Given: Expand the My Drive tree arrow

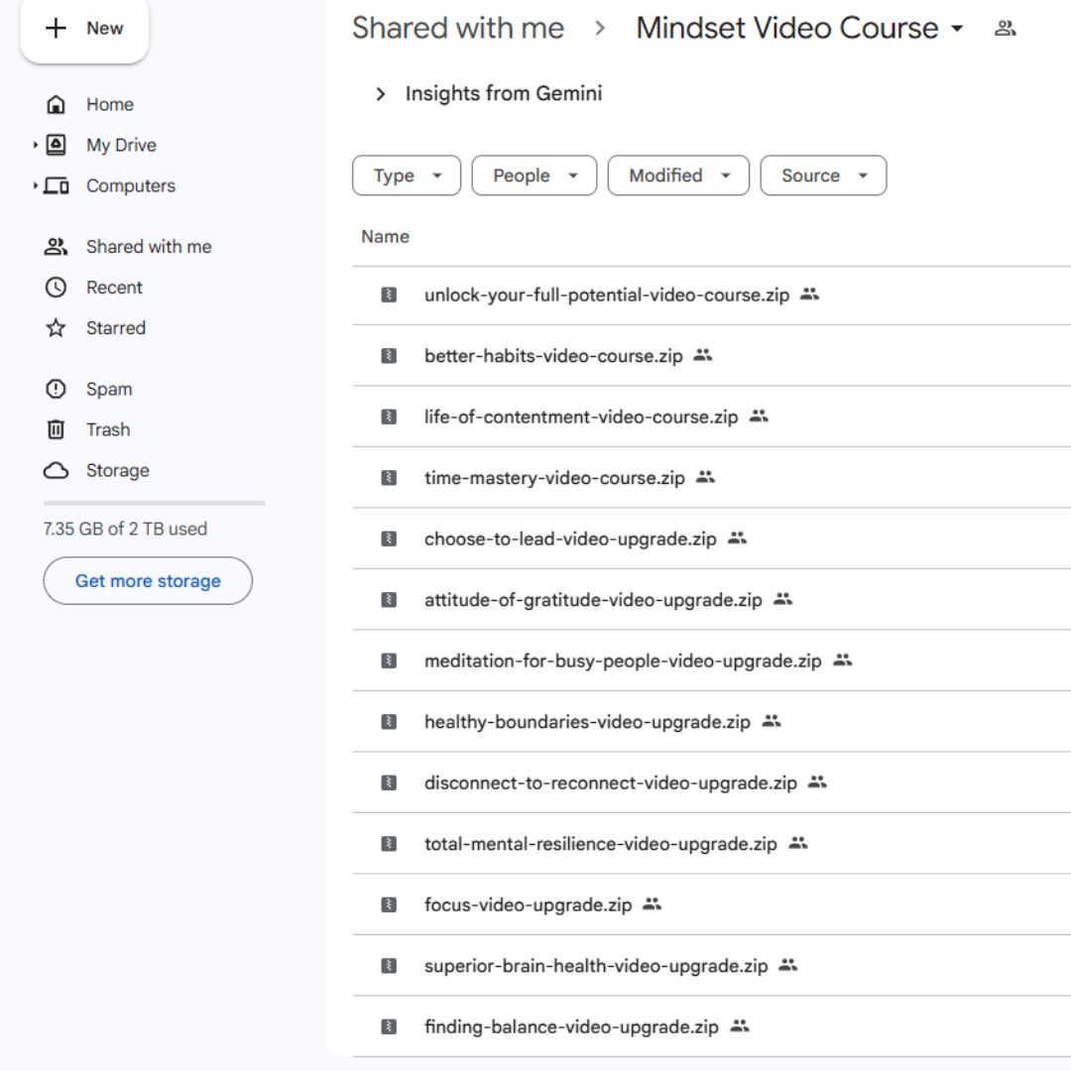Looking at the screenshot, I should coord(36,146).
